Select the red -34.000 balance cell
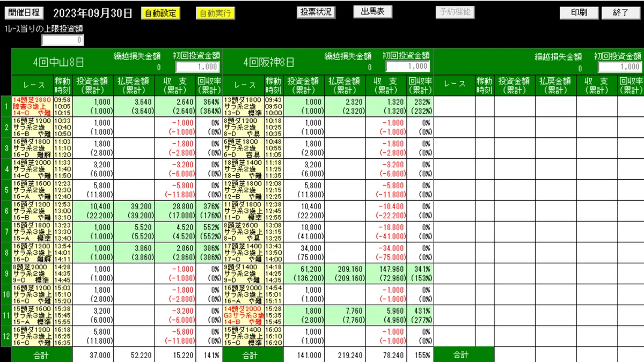This screenshot has height=362, width=644. pyautogui.click(x=386, y=253)
